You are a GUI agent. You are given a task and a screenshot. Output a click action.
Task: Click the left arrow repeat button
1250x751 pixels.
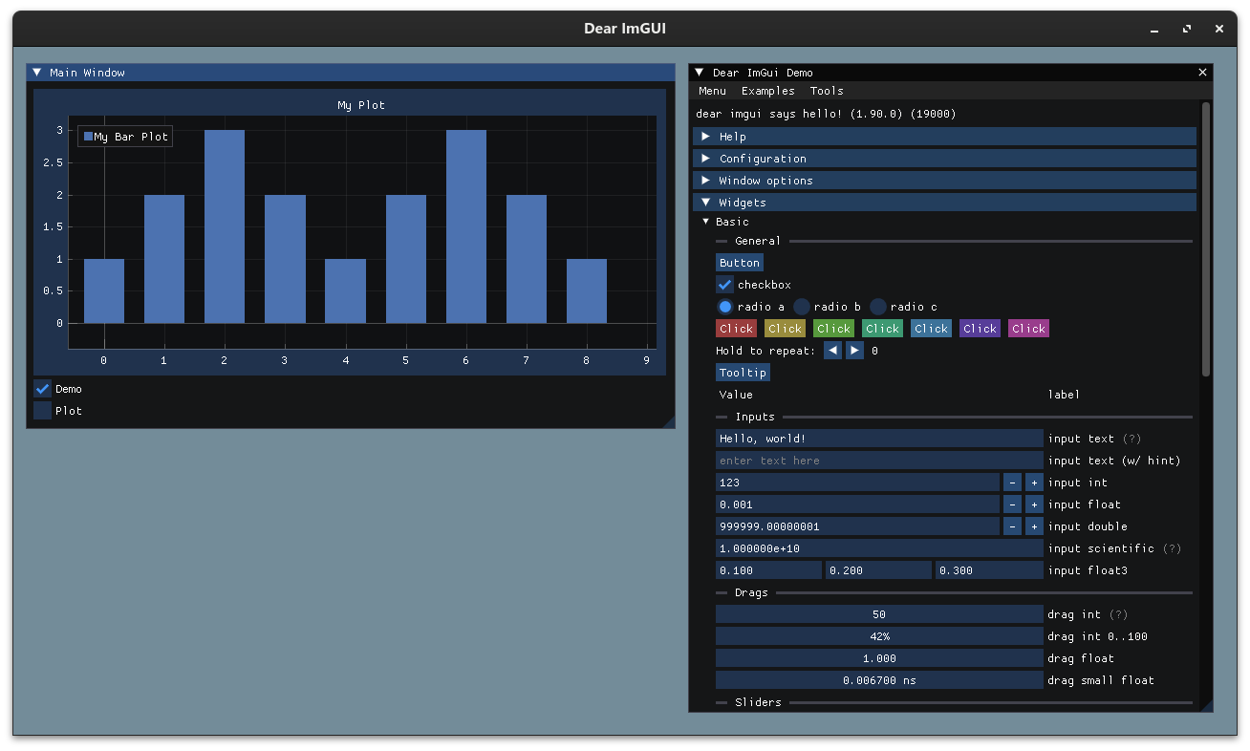(x=832, y=351)
